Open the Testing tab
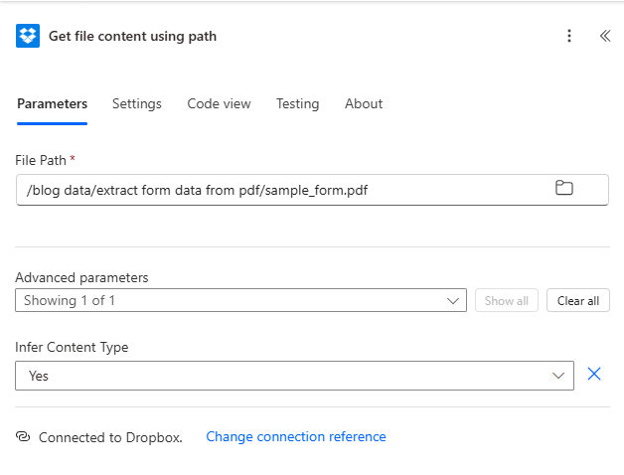This screenshot has width=624, height=475. 298,104
